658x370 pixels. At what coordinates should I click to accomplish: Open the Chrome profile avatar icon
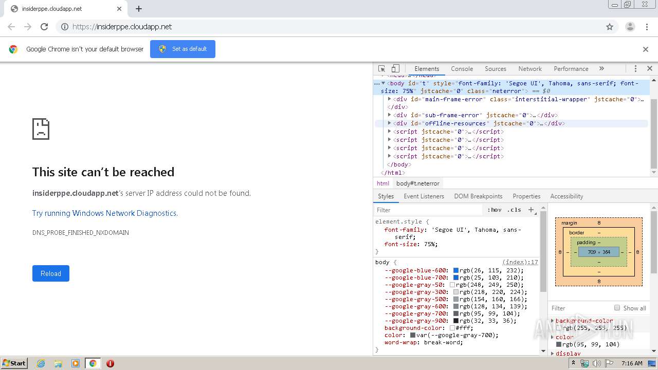pos(630,27)
